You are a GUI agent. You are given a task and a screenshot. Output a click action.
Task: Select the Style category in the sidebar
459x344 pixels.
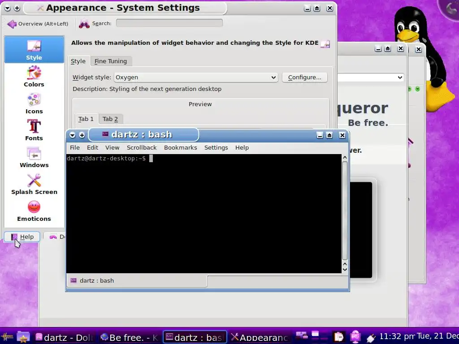[34, 50]
